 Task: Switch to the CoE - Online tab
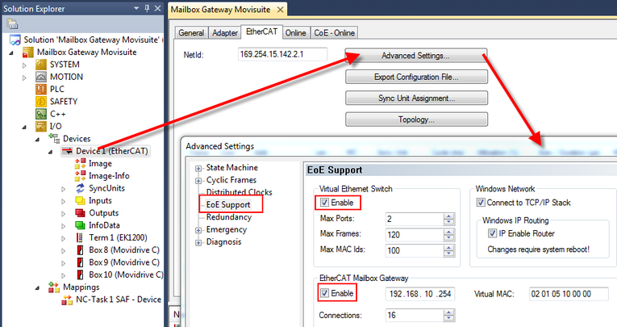coord(334,33)
